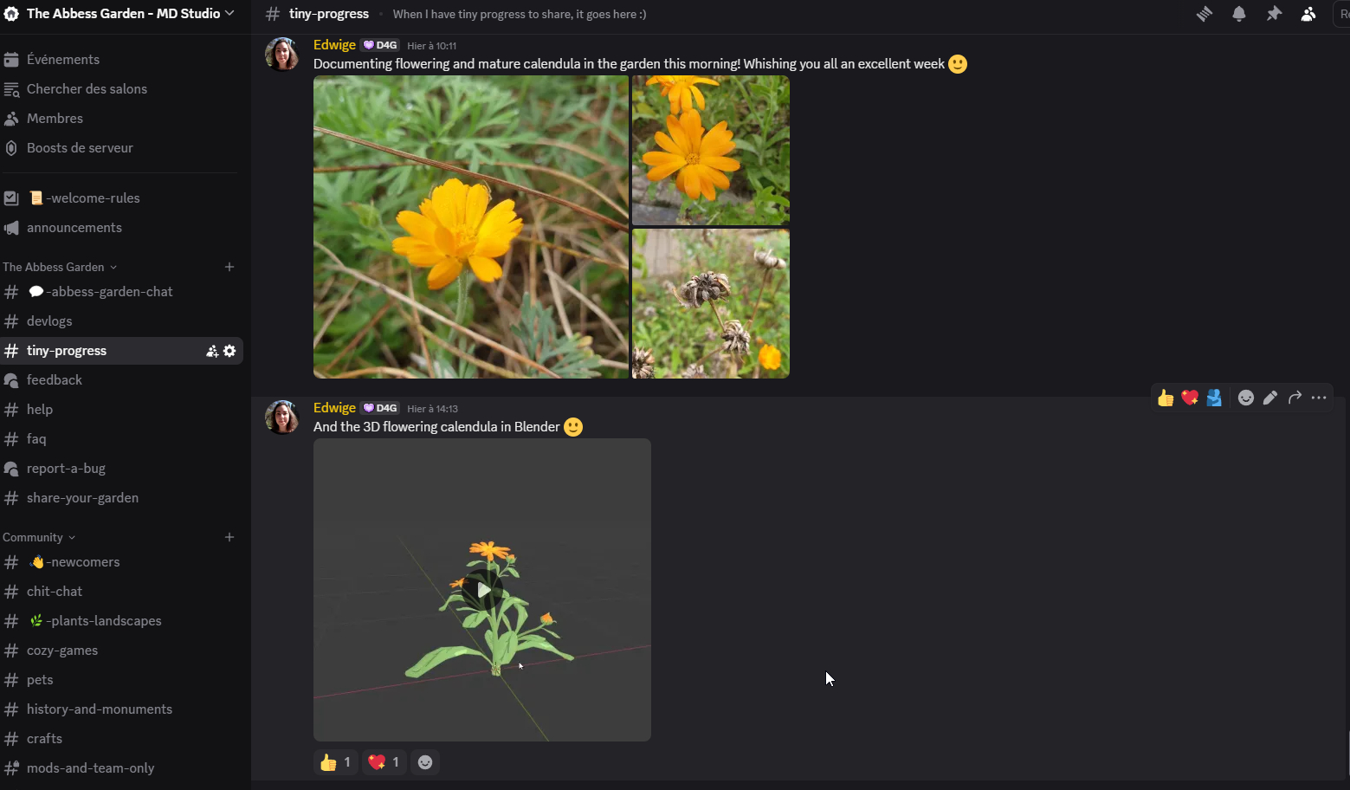Open the Threads icon in channel header
The width and height of the screenshot is (1350, 790).
tap(1205, 14)
